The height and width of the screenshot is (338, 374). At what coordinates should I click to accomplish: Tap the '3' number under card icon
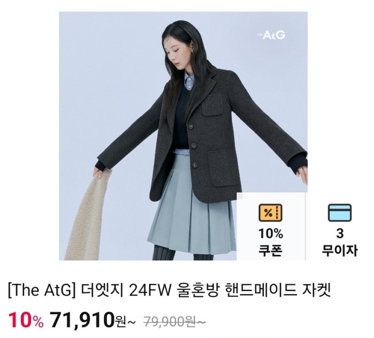click(340, 233)
